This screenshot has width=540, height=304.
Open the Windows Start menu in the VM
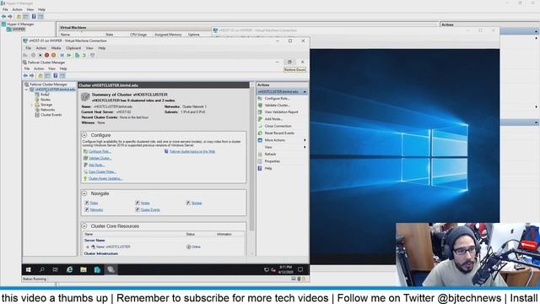click(x=29, y=269)
